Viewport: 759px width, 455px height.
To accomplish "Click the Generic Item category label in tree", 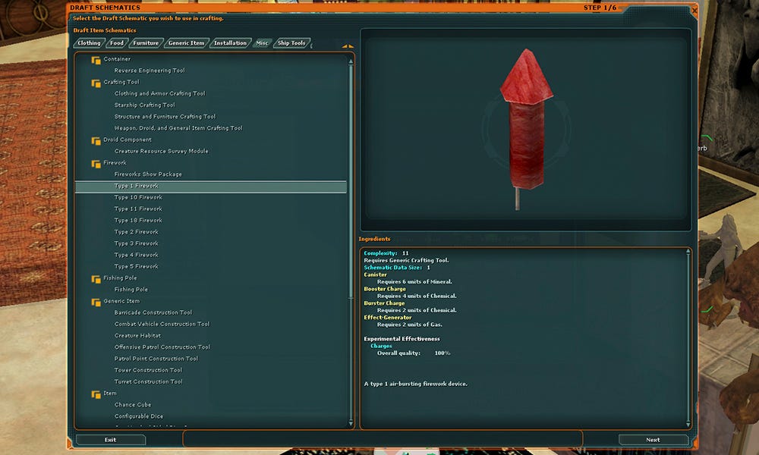I will tap(121, 301).
